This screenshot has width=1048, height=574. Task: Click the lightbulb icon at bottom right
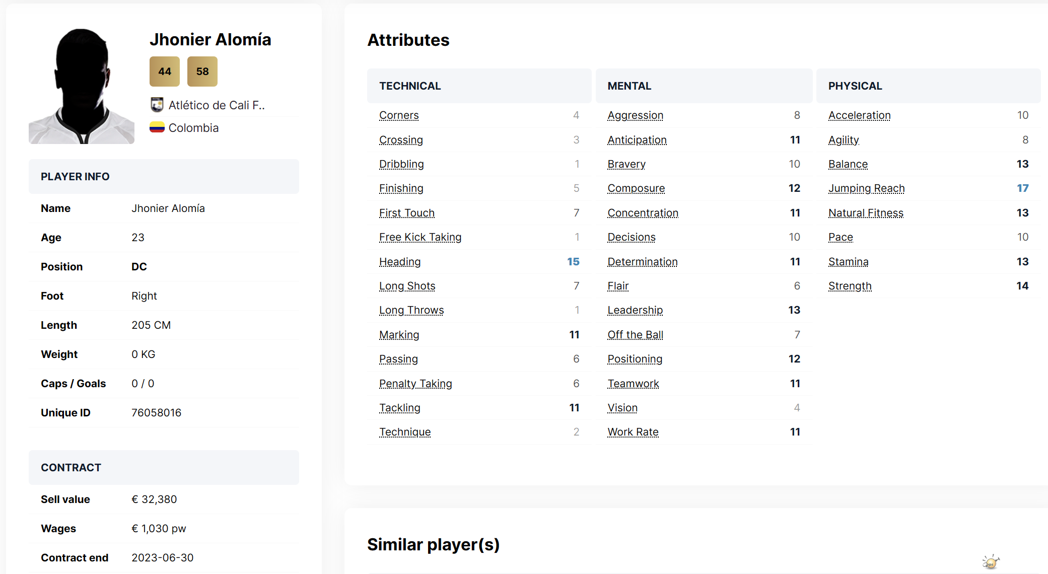point(990,561)
